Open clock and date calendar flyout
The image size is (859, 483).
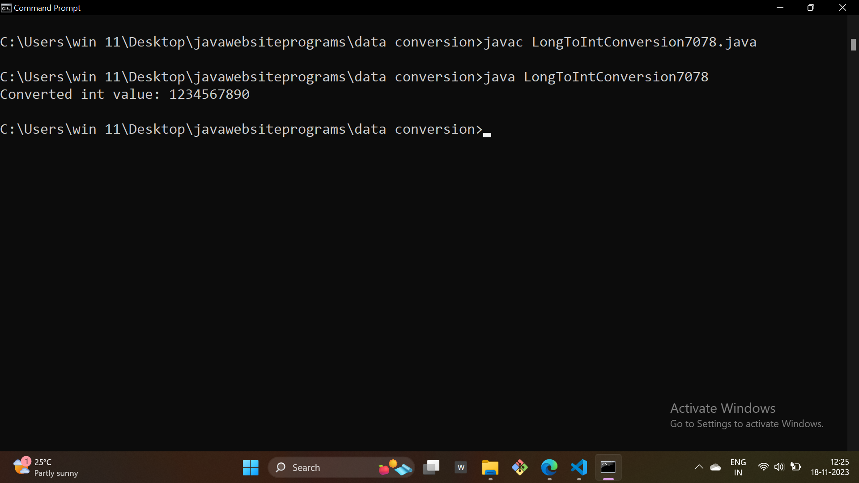tap(829, 467)
